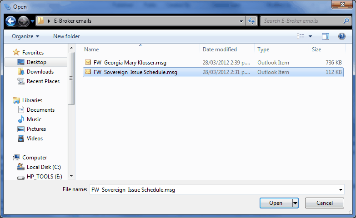Open Downloads folder in Favorites
The image size is (356, 218).
[40, 72]
